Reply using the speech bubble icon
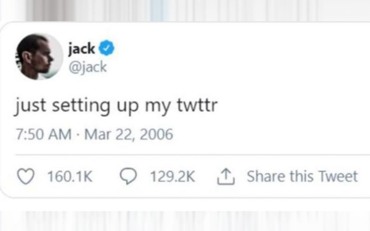Viewport: 370px width, 231px height. [127, 176]
